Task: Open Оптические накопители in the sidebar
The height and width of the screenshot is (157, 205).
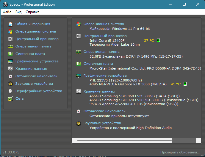Action: click(36, 76)
